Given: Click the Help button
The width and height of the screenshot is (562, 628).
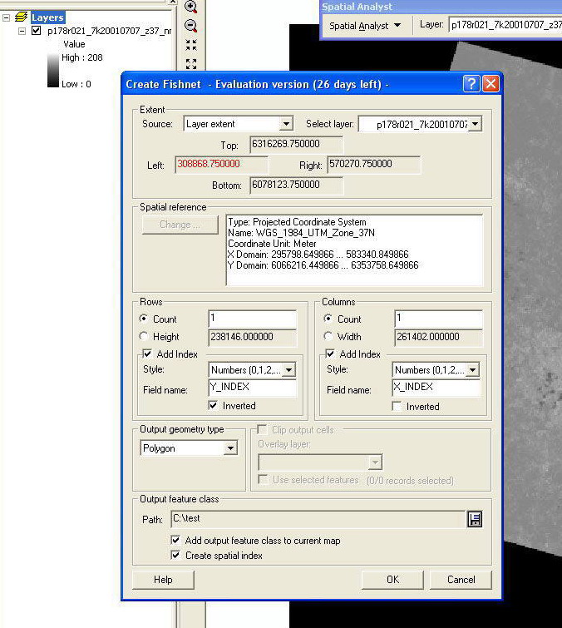Looking at the screenshot, I should click(163, 580).
